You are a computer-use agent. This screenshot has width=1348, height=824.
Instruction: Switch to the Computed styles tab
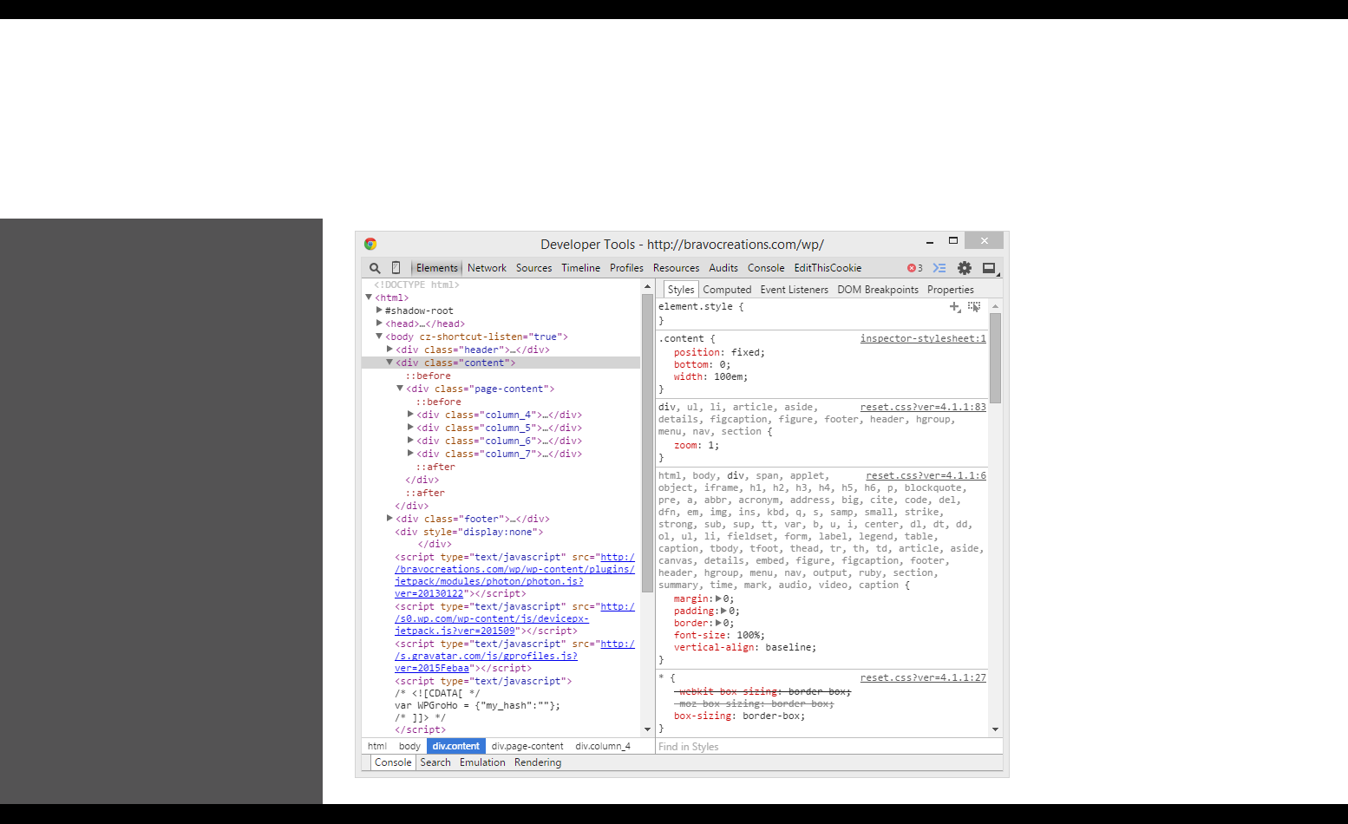(727, 290)
